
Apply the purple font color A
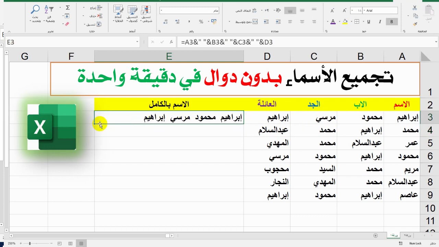pos(333,22)
